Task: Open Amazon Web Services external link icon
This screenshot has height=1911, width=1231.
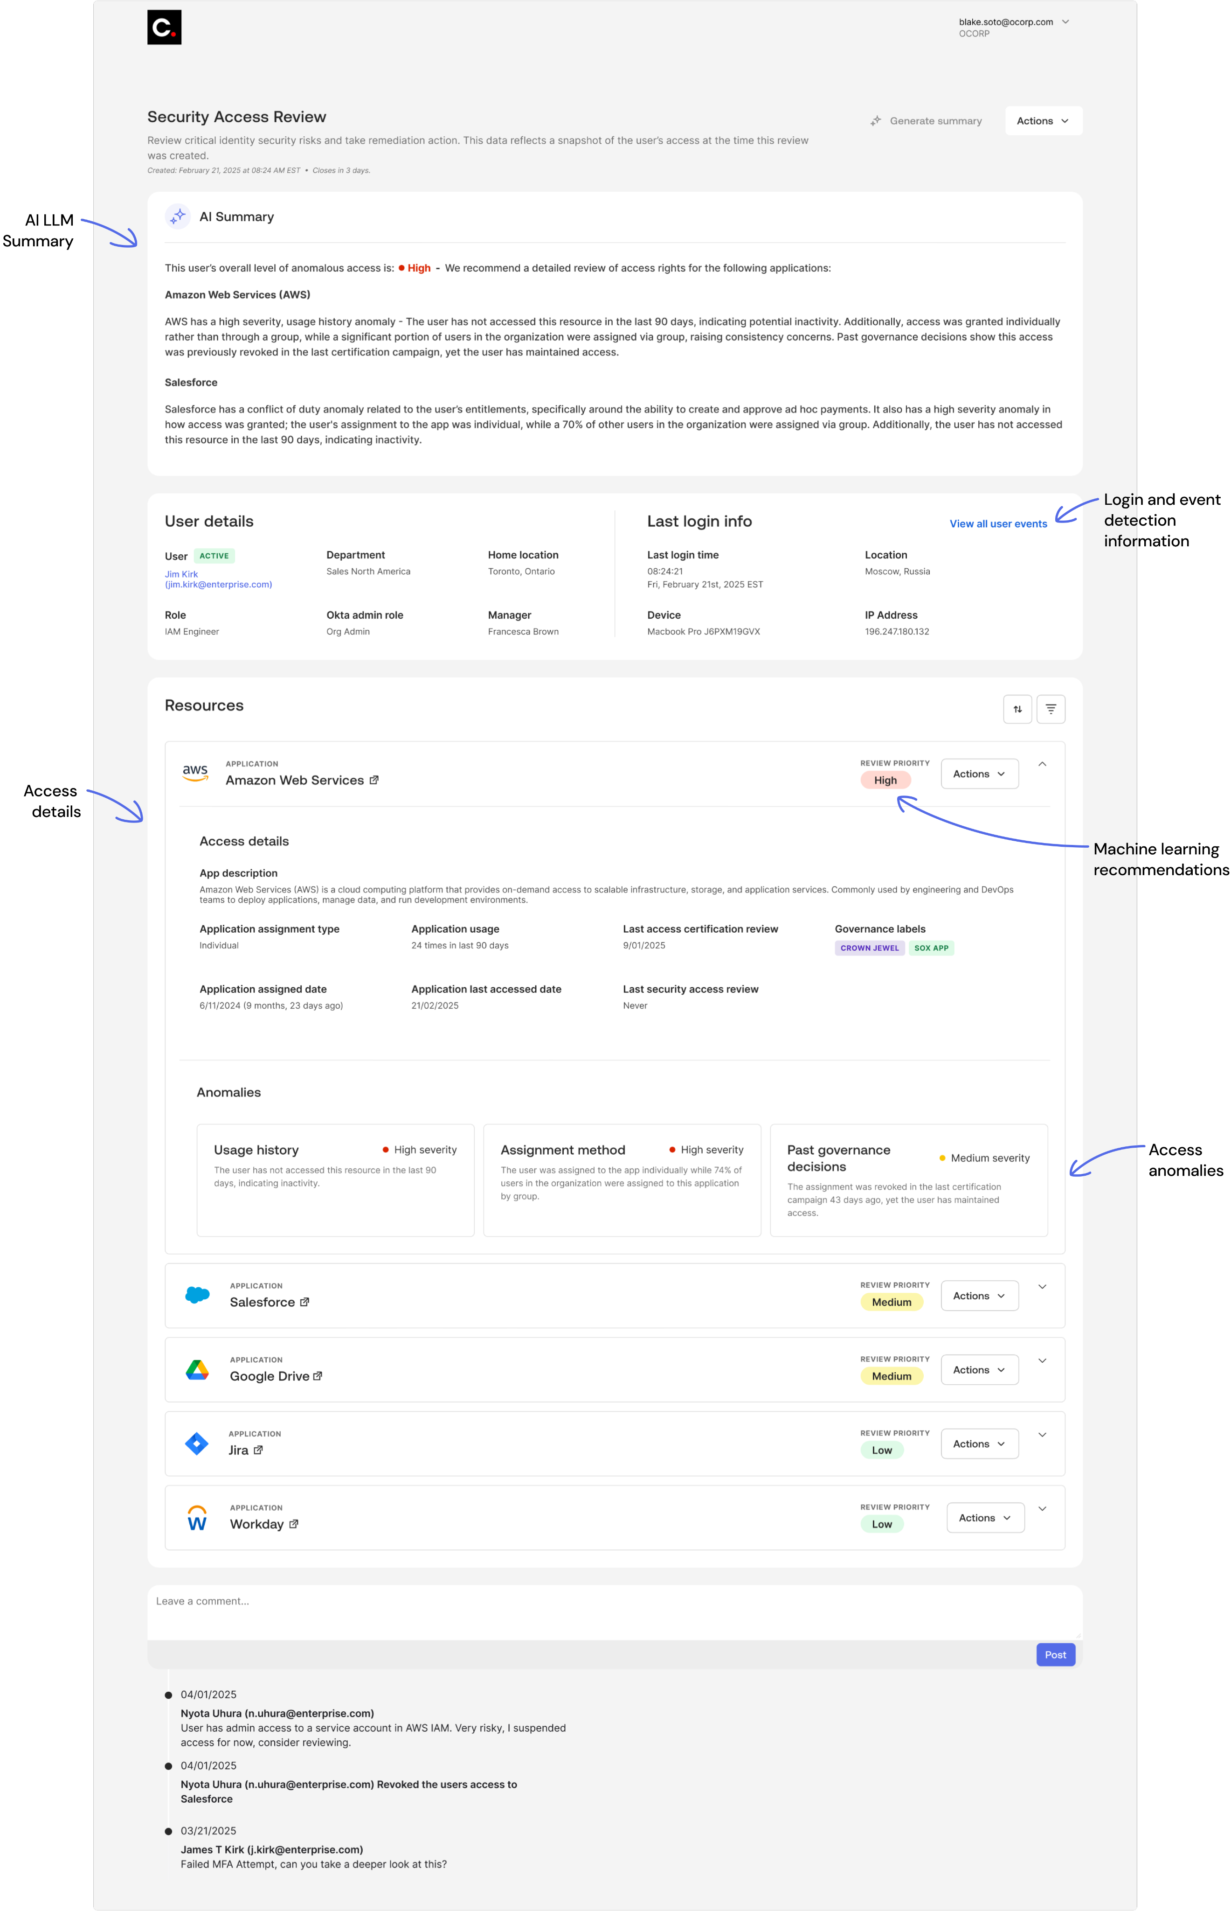Action: [374, 780]
